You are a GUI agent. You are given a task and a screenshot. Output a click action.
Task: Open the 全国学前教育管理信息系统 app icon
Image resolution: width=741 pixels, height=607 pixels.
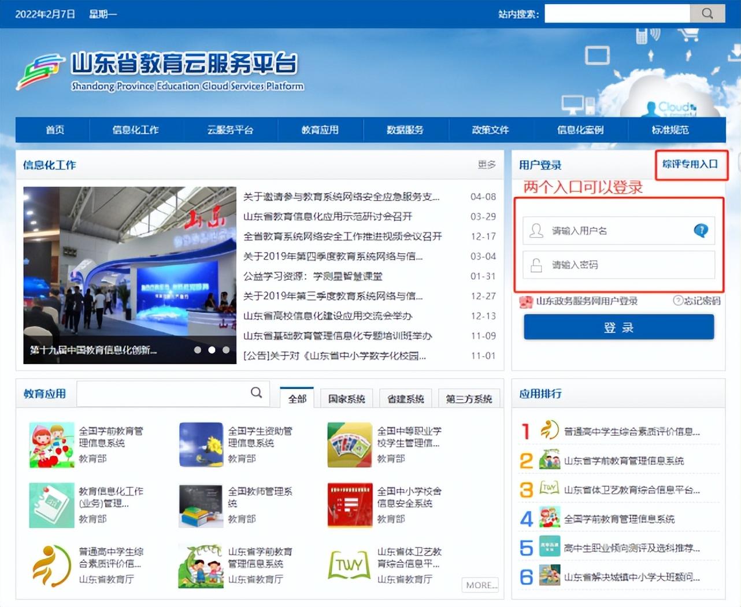52,445
